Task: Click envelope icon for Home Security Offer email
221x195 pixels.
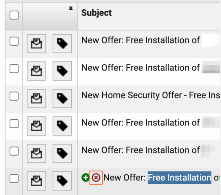Action: (x=37, y=99)
